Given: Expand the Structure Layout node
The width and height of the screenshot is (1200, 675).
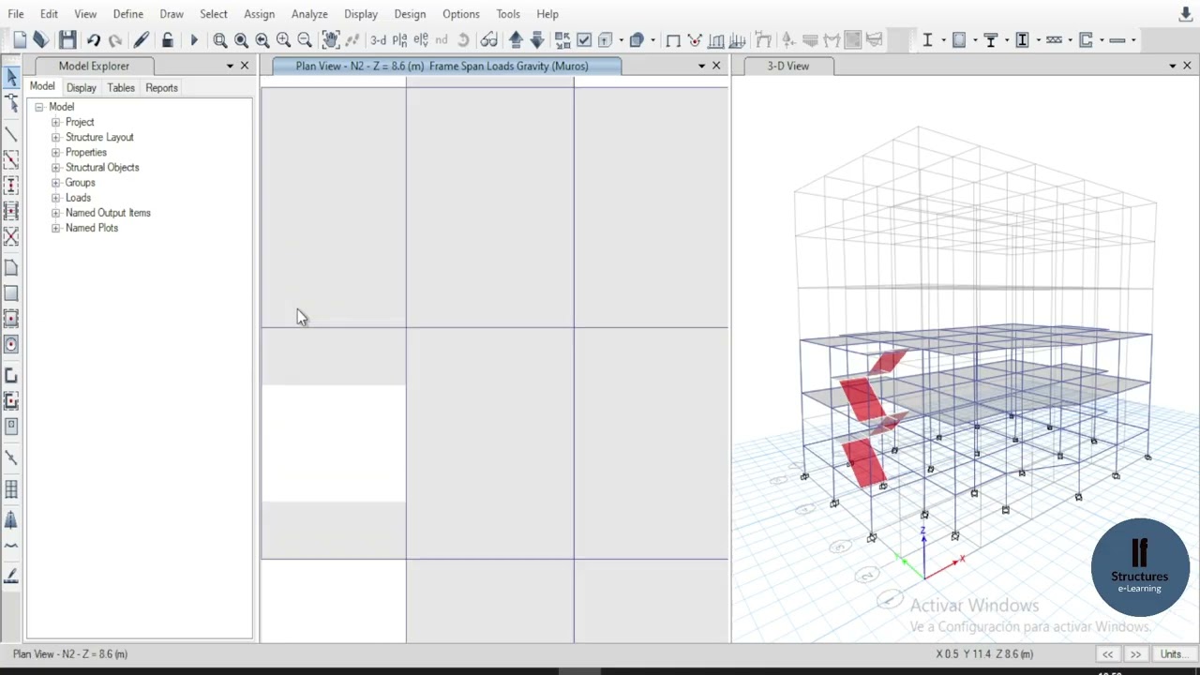Looking at the screenshot, I should [55, 137].
